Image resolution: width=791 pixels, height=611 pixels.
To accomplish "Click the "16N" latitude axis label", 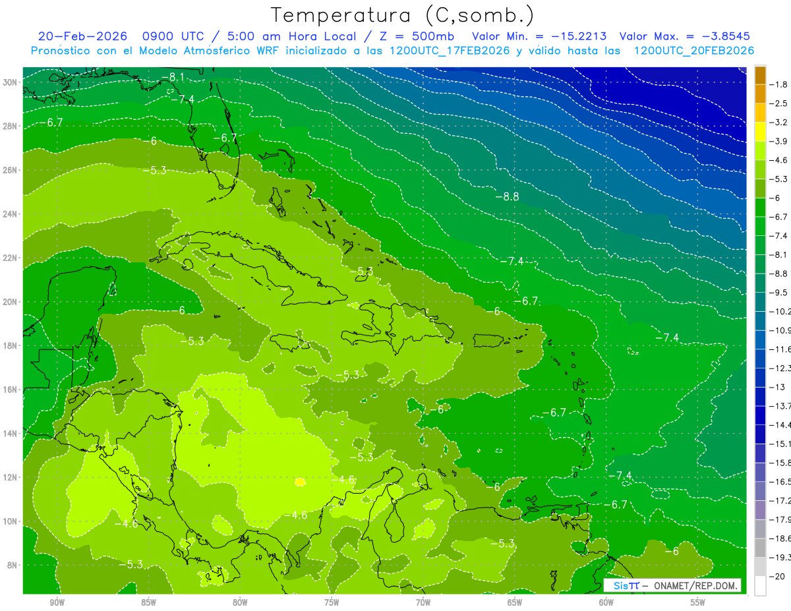I will click(10, 390).
